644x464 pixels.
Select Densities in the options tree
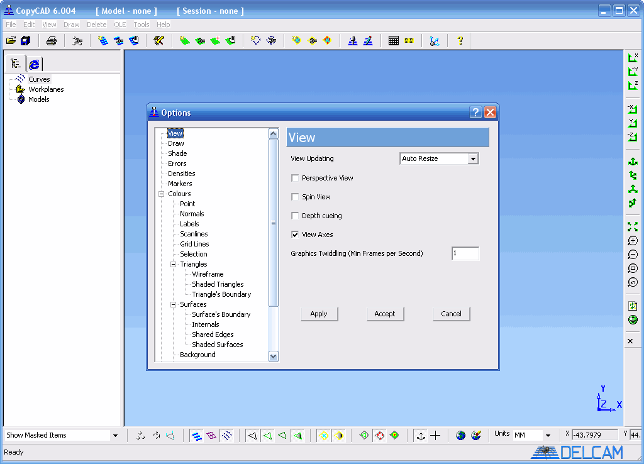182,174
